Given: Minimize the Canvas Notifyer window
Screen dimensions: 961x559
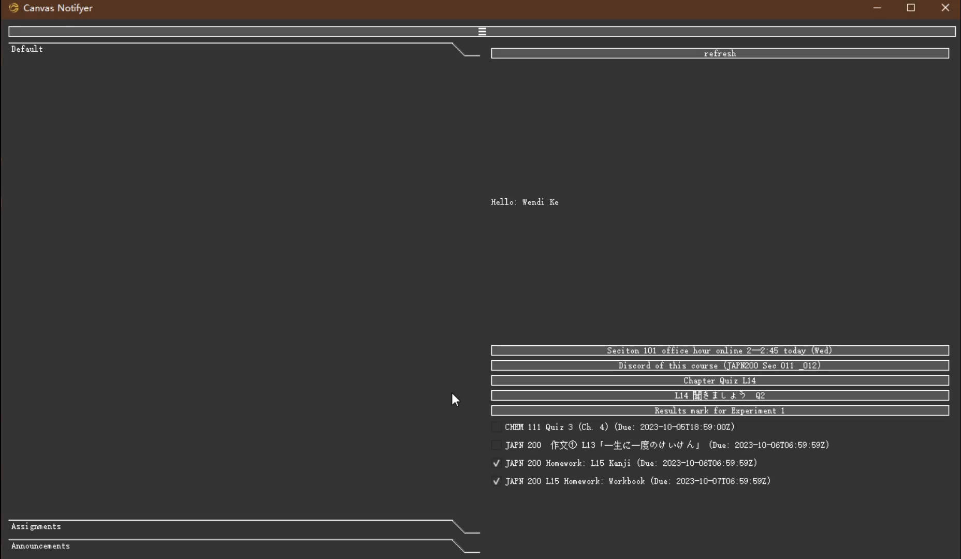Looking at the screenshot, I should pyautogui.click(x=877, y=8).
